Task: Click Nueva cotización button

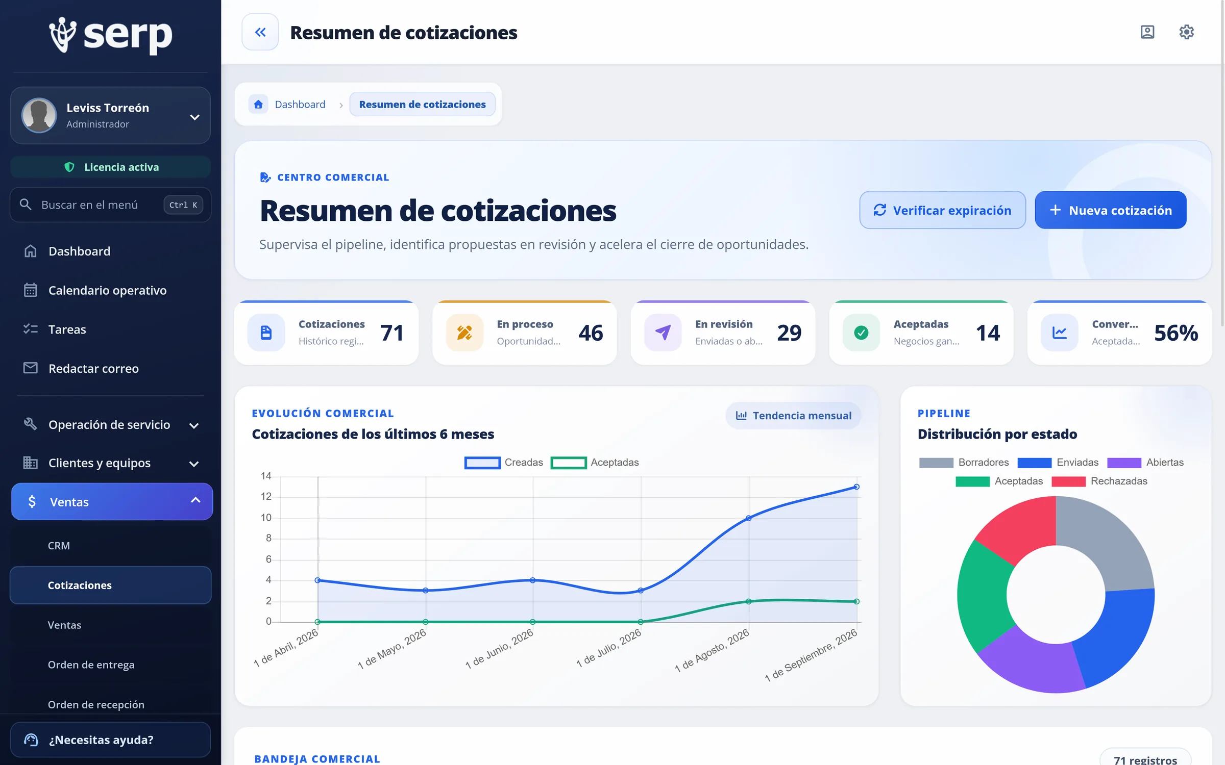Action: click(1111, 210)
